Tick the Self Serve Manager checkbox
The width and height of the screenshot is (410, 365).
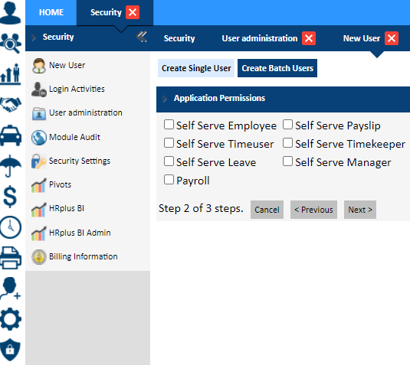click(287, 161)
